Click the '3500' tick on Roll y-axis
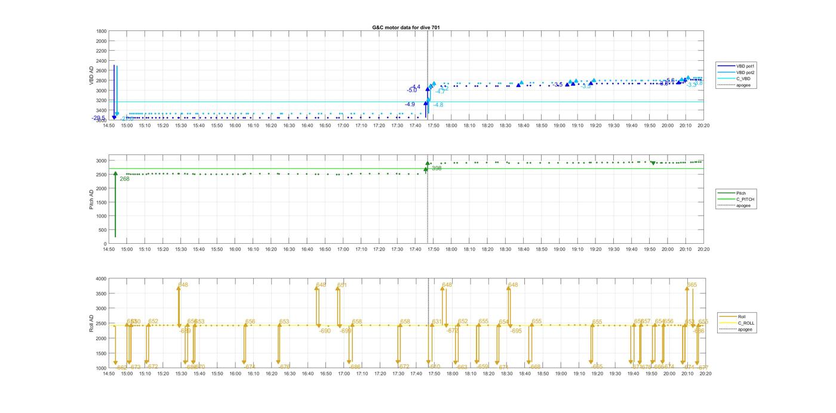 [x=102, y=293]
